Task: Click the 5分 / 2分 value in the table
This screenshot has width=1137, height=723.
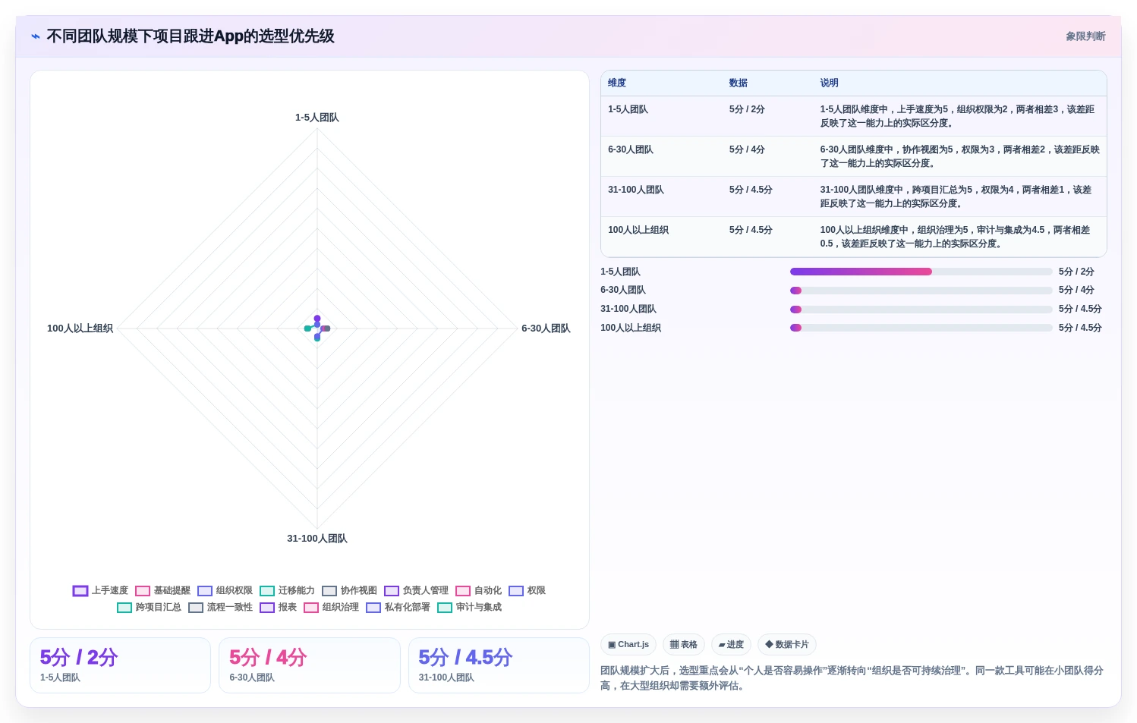Action: coord(747,109)
